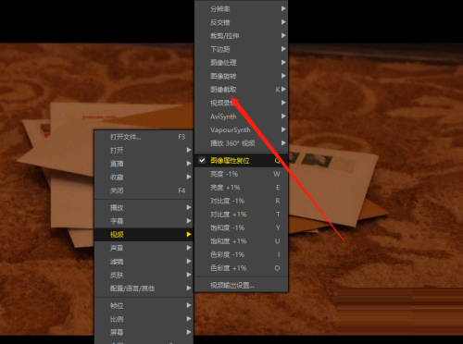Image resolution: width=463 pixels, height=344 pixels.
Task: Open the 裁剪/拉伸 submenu
Action: coord(242,36)
